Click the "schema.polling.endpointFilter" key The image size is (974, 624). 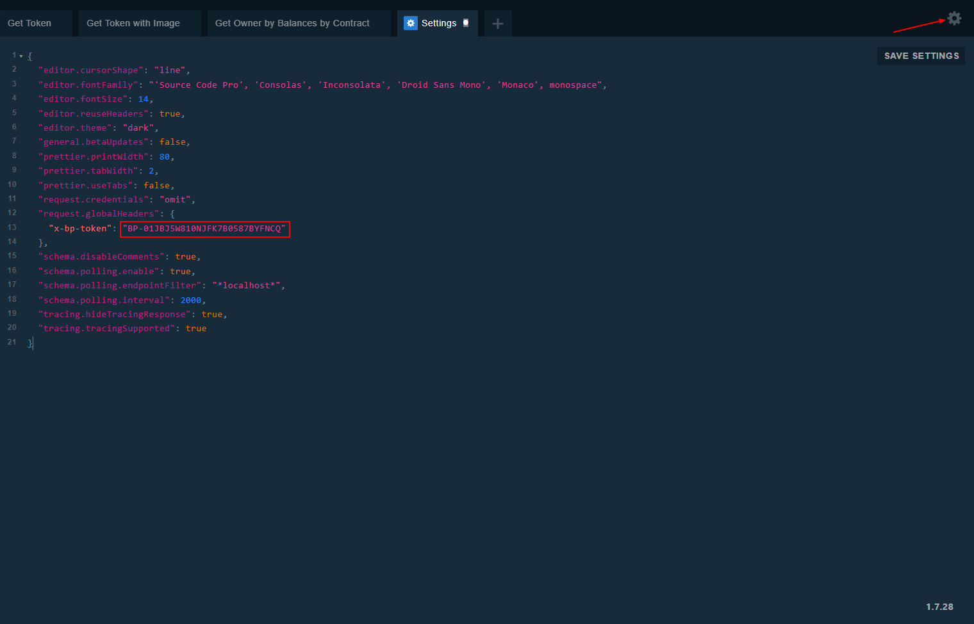coord(120,286)
